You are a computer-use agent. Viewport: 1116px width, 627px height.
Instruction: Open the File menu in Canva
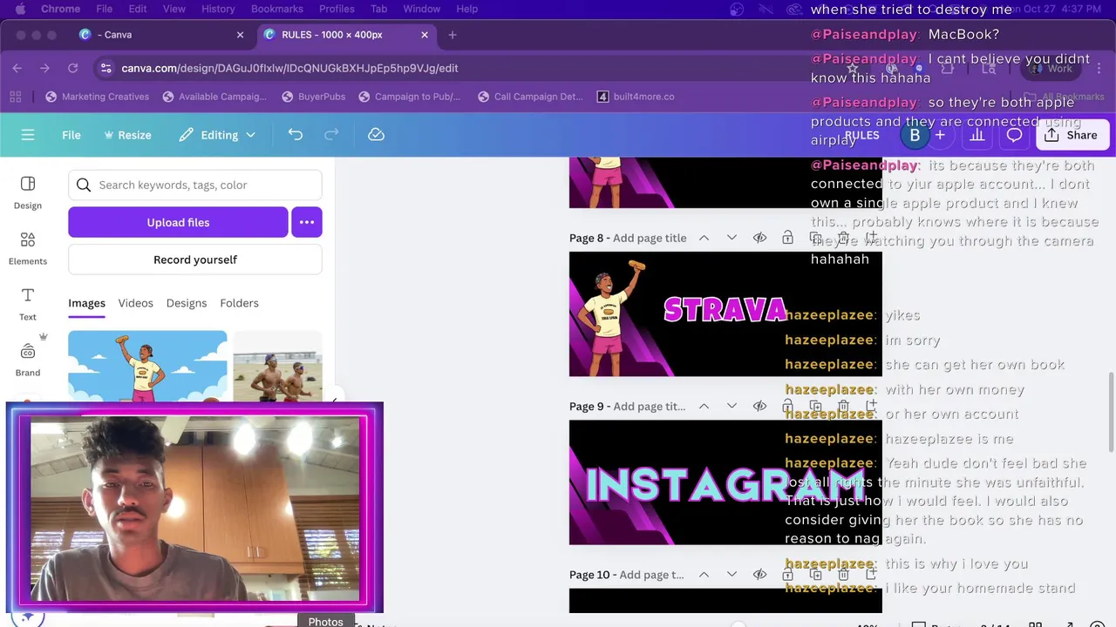coord(71,135)
